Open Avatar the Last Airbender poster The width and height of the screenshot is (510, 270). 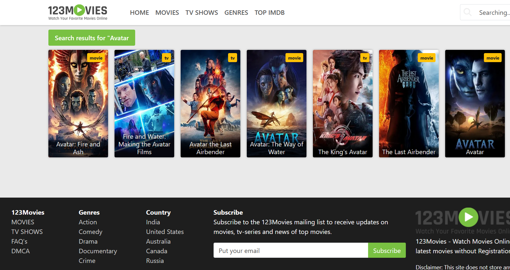(210, 103)
